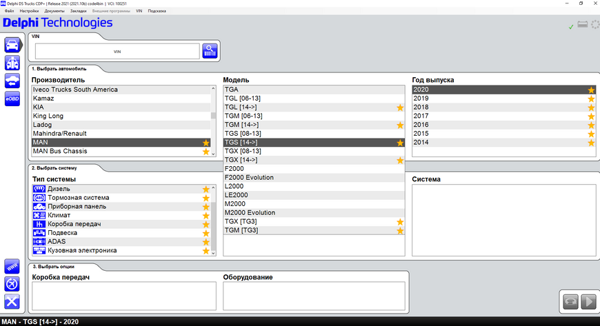The image size is (600, 326).
Task: Select Iveco Trucks South America manufacturer
Action: [121, 90]
